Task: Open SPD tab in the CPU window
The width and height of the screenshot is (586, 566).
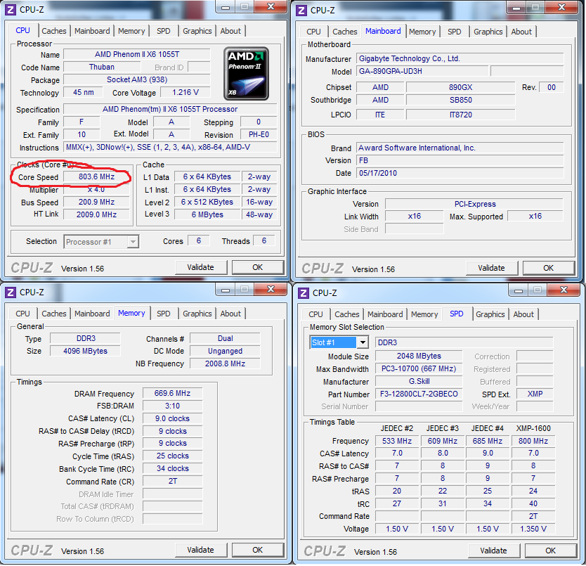Action: click(x=163, y=31)
